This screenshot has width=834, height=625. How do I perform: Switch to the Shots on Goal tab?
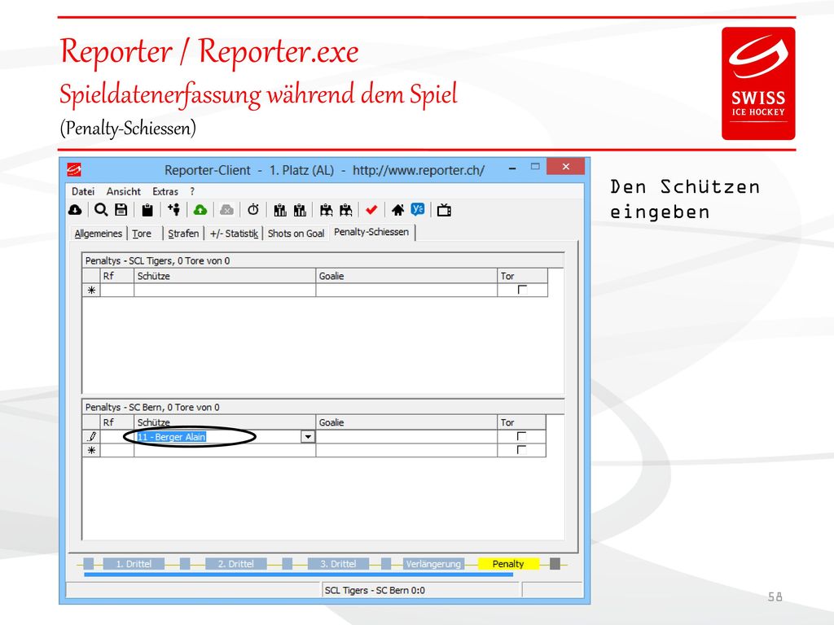[x=296, y=234]
